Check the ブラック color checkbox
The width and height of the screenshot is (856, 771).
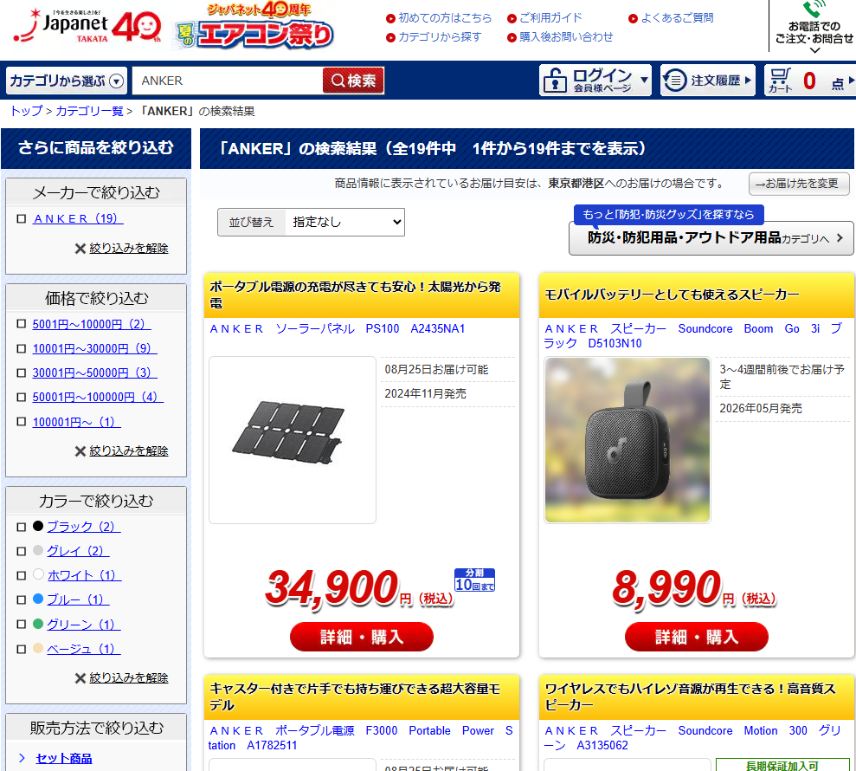click(x=22, y=527)
